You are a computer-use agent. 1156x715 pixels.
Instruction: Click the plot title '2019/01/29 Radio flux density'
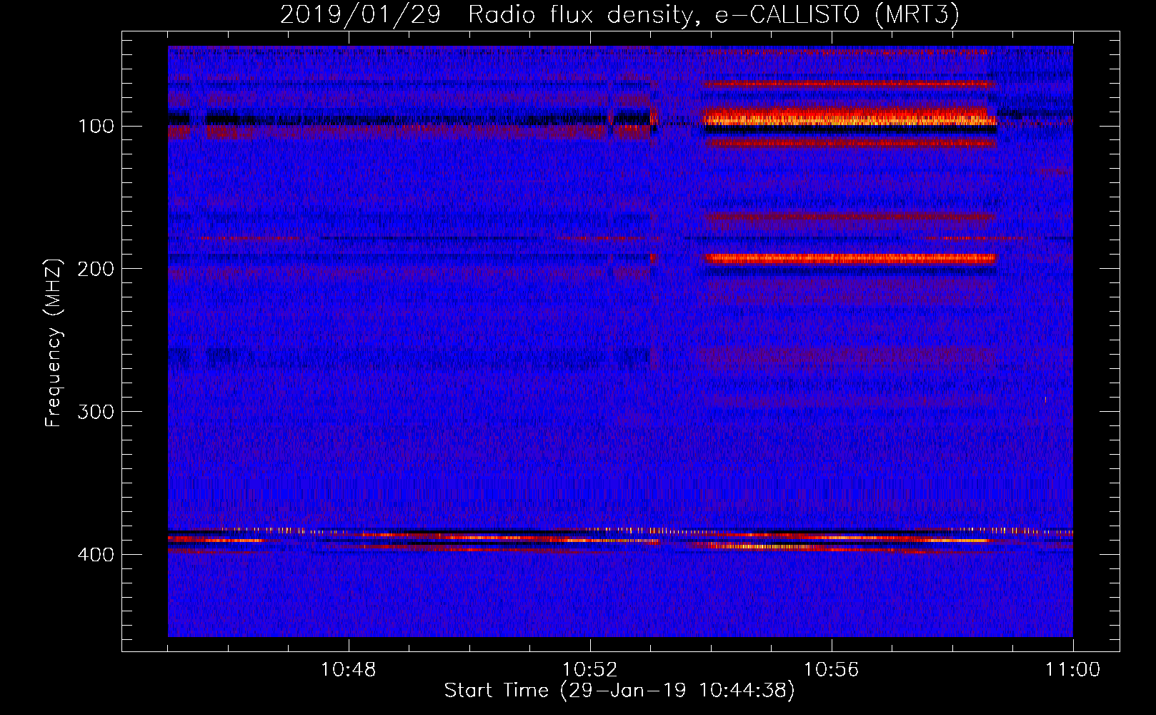tap(486, 14)
